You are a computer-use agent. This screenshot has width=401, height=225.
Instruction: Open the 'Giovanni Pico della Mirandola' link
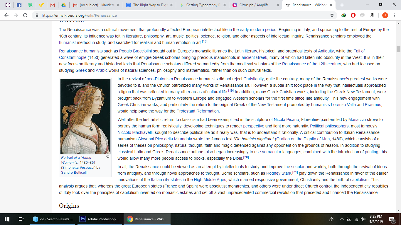point(165,139)
